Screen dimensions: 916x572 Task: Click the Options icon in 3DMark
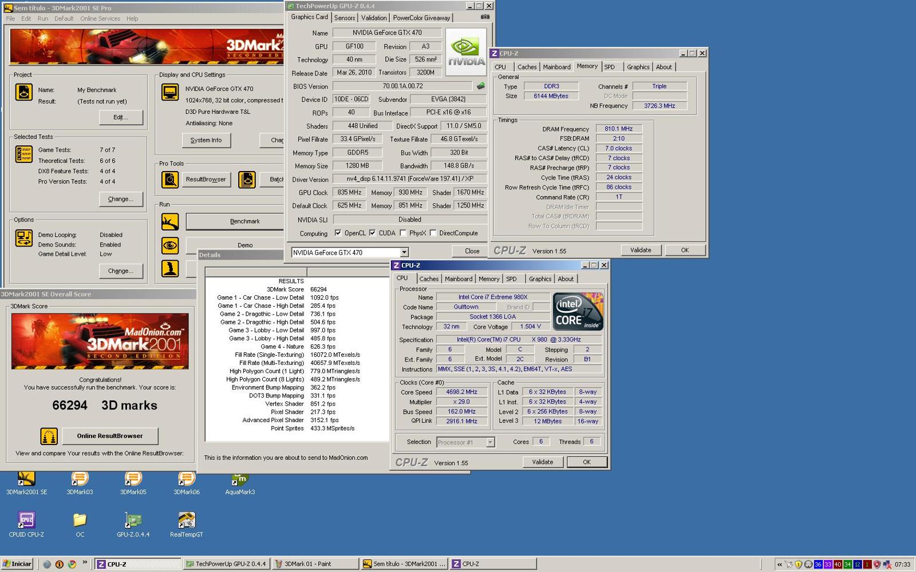[23, 238]
